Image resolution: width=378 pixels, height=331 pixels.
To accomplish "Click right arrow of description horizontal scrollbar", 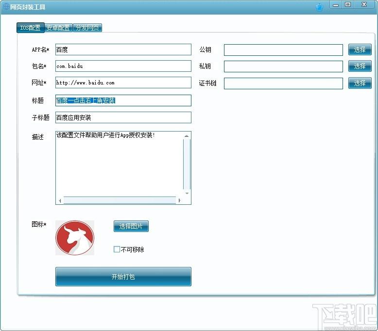I will (x=179, y=200).
